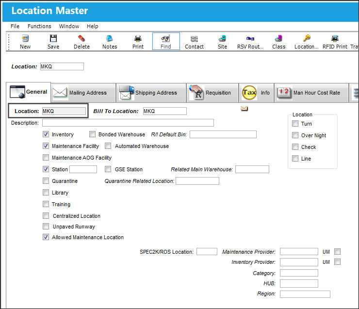Click the HUB field
The height and width of the screenshot is (309, 359).
(299, 283)
